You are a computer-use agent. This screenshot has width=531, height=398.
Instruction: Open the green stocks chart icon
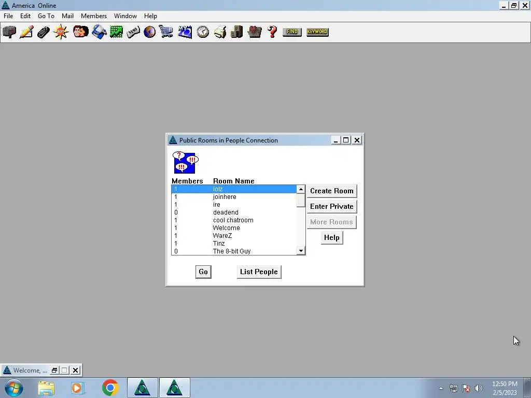[x=116, y=32]
